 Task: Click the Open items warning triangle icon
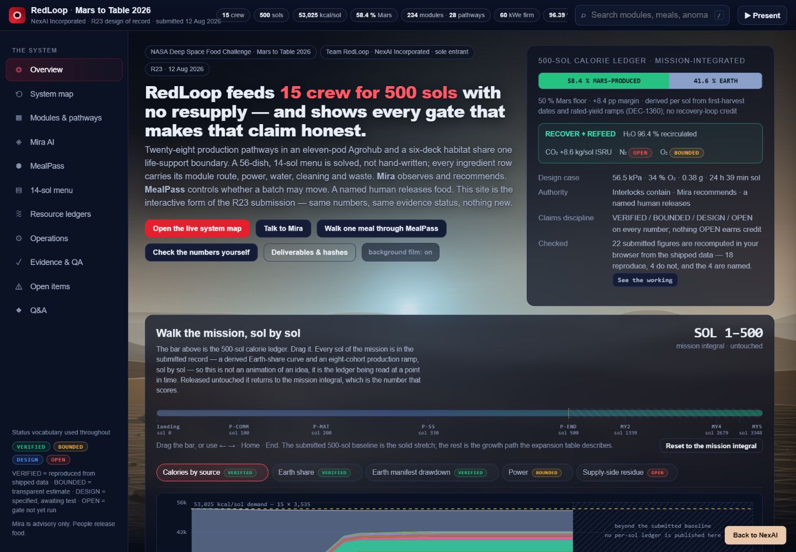point(19,286)
